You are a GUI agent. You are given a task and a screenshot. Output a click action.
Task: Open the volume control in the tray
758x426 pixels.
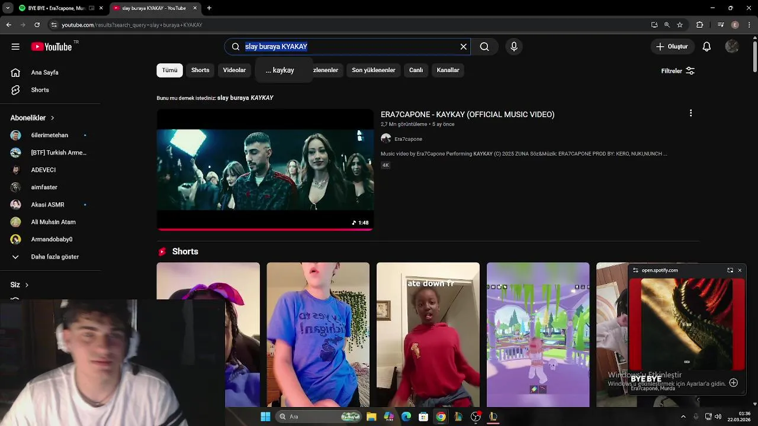[718, 417]
